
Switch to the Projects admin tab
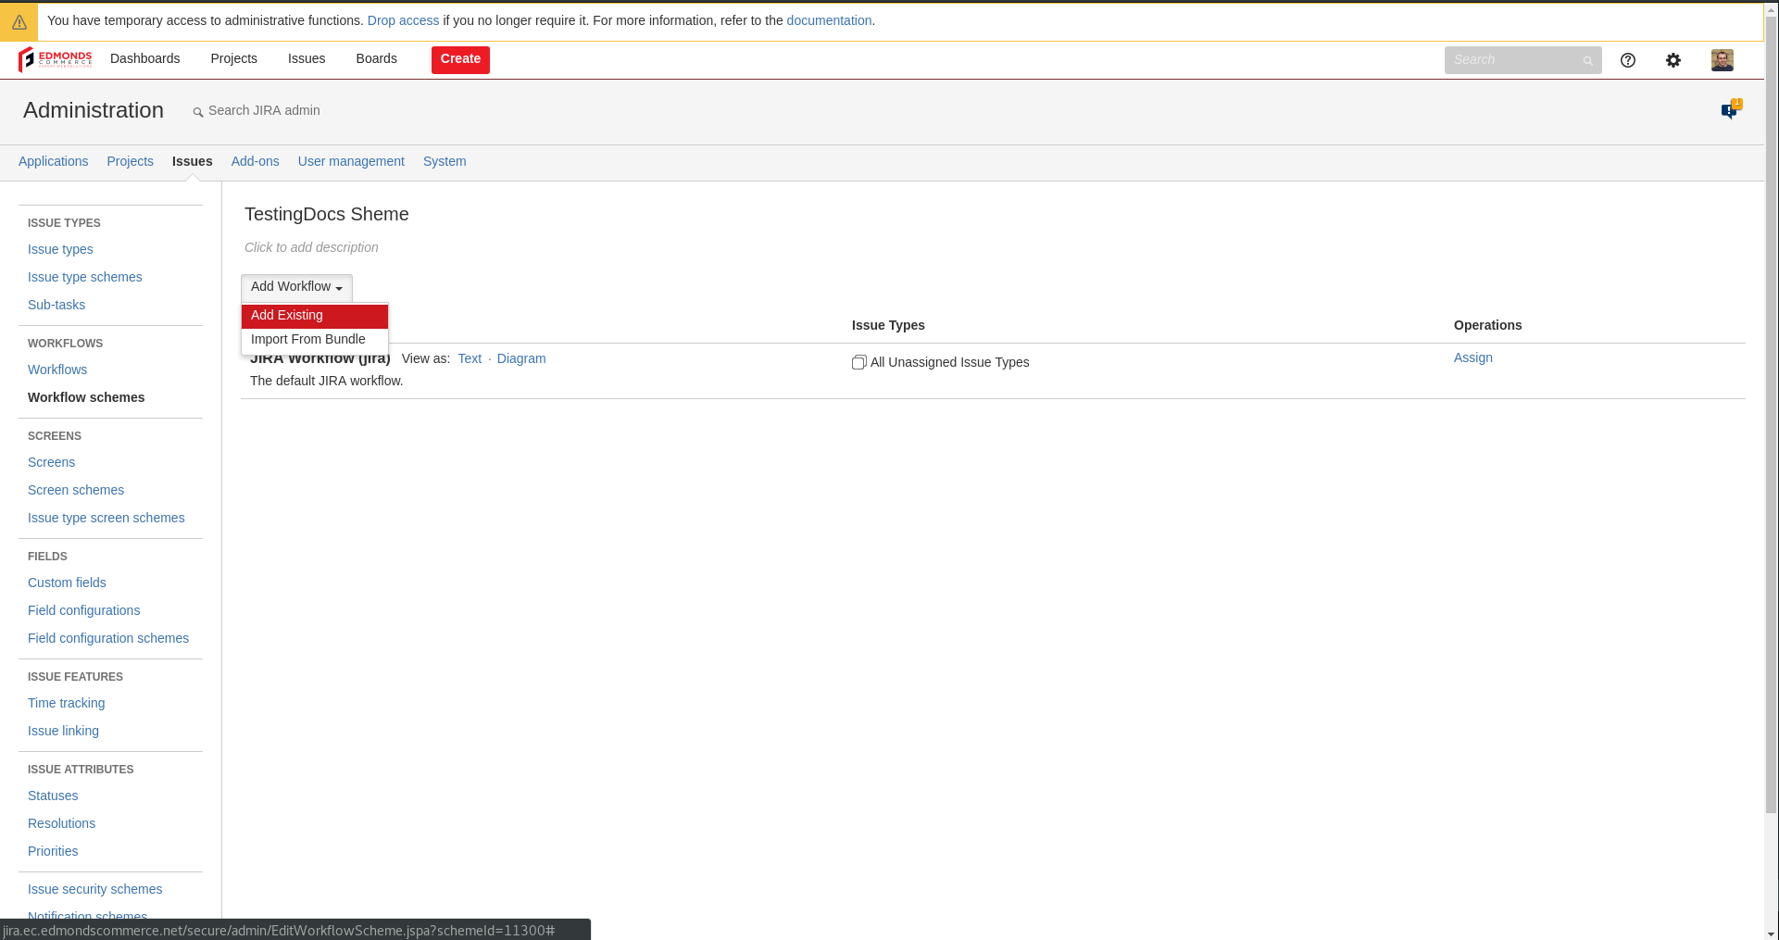pos(131,161)
